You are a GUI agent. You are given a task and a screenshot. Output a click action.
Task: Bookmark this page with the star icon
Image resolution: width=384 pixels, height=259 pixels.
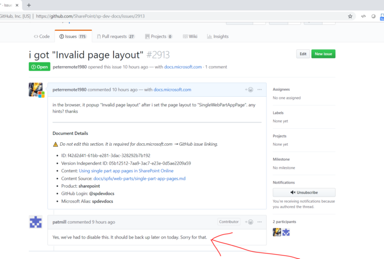point(350,16)
